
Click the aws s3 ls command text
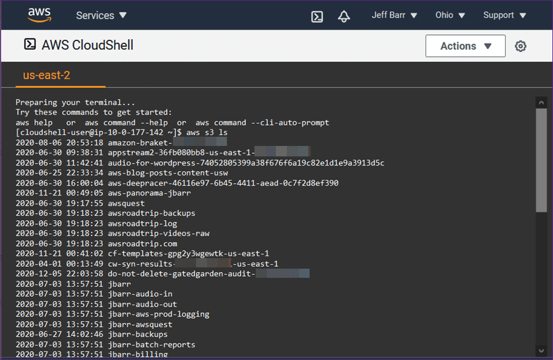208,132
